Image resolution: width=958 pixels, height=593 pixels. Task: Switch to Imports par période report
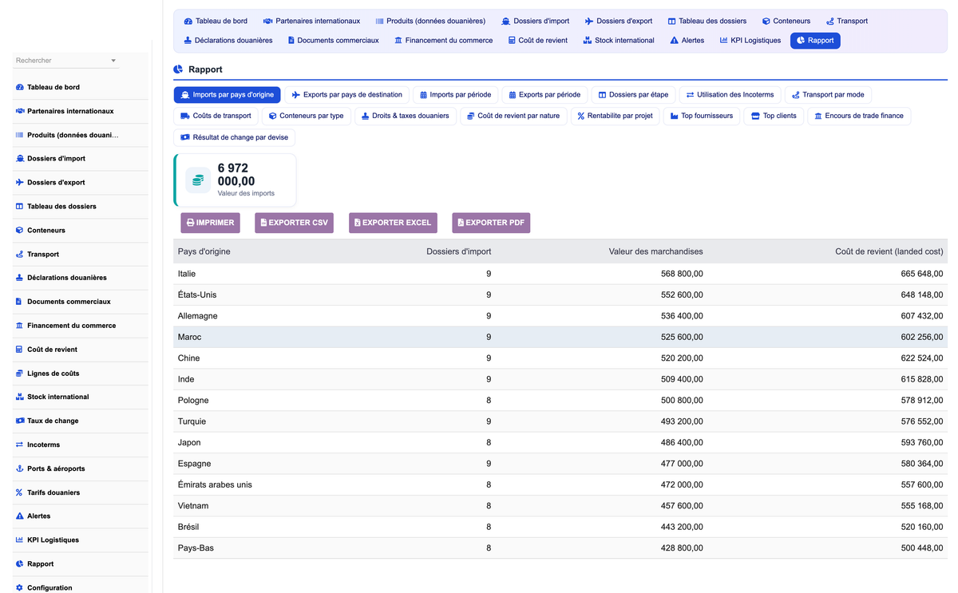click(x=456, y=95)
